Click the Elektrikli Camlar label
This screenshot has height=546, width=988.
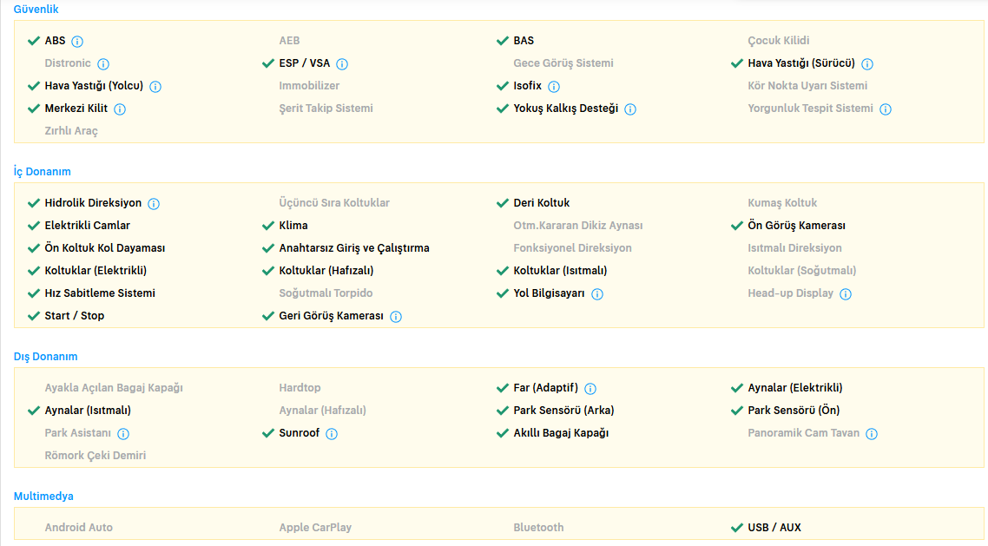87,226
